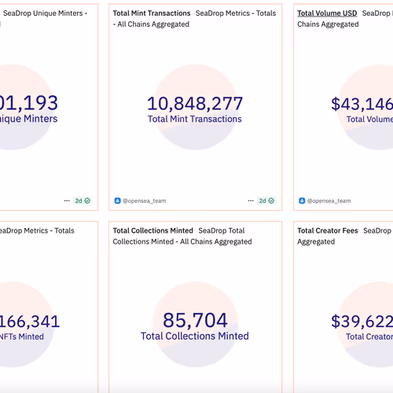Click the $43,146 Total Volume value

tap(362, 104)
